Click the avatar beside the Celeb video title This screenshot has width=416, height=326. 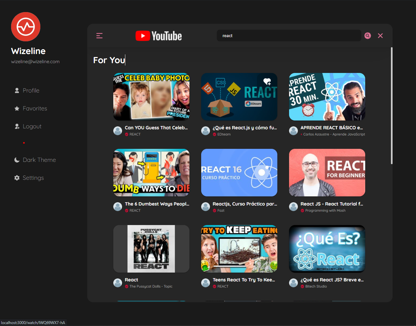[118, 131]
